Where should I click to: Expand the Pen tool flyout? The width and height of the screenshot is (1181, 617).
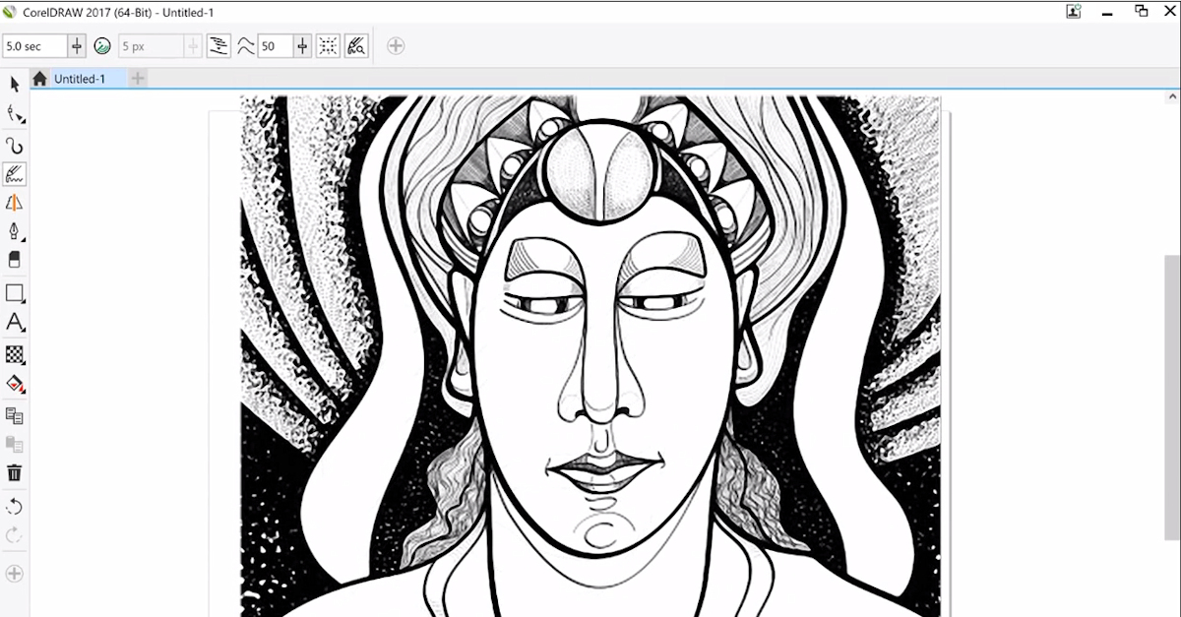(x=24, y=241)
